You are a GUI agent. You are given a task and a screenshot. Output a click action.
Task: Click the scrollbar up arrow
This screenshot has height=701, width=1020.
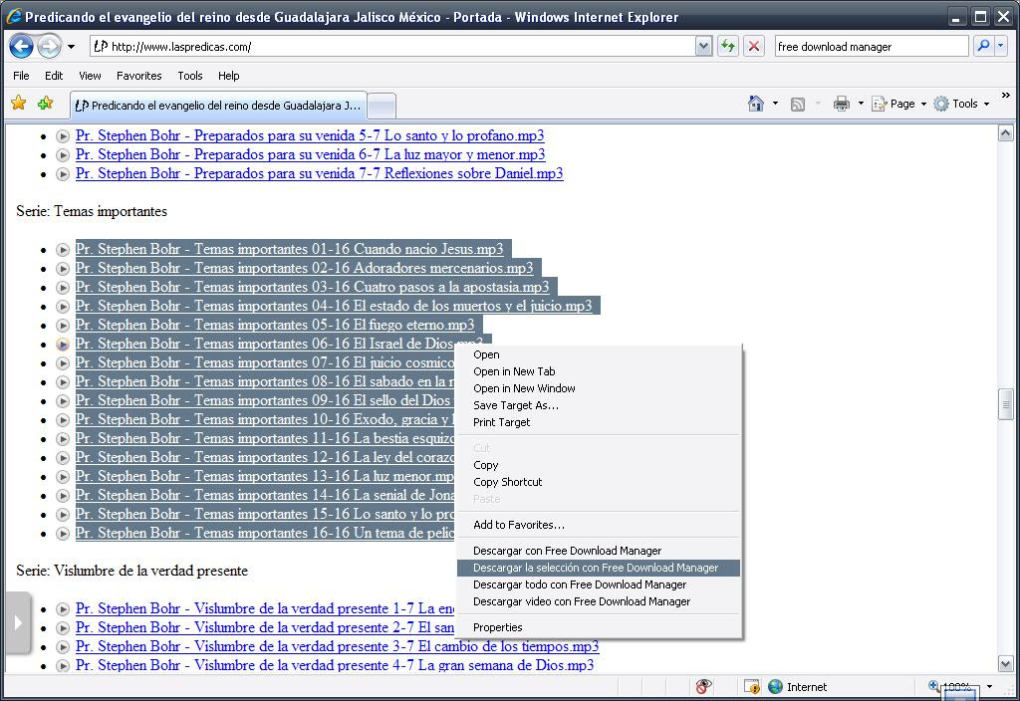1006,132
